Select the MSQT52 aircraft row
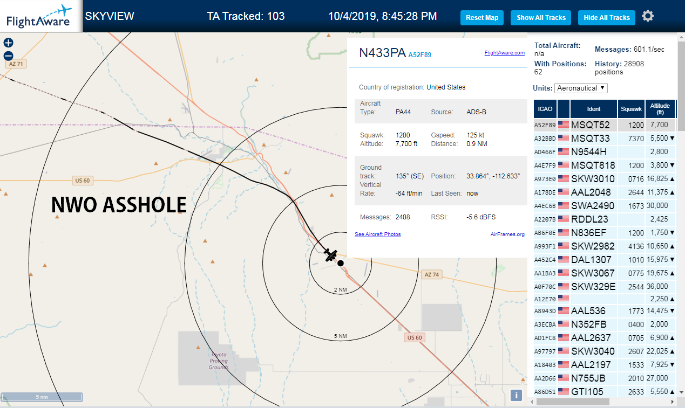Screen dimensions: 685x408 click(604, 125)
